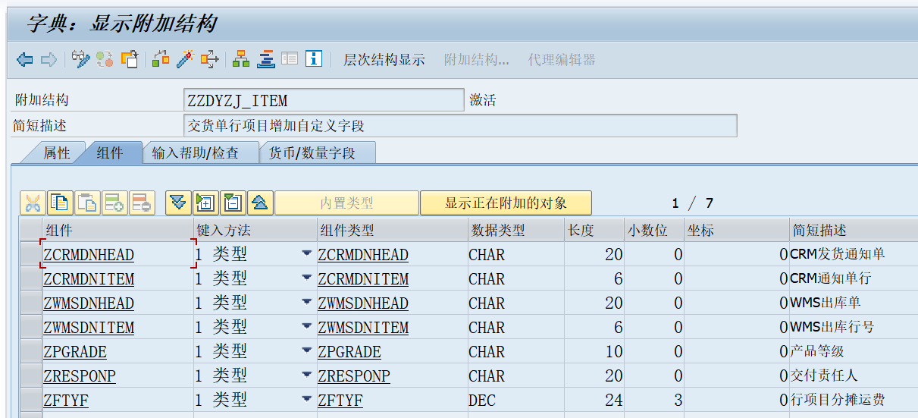
Task: Open typing method dropdown for ZRESPONP row
Action: point(306,376)
